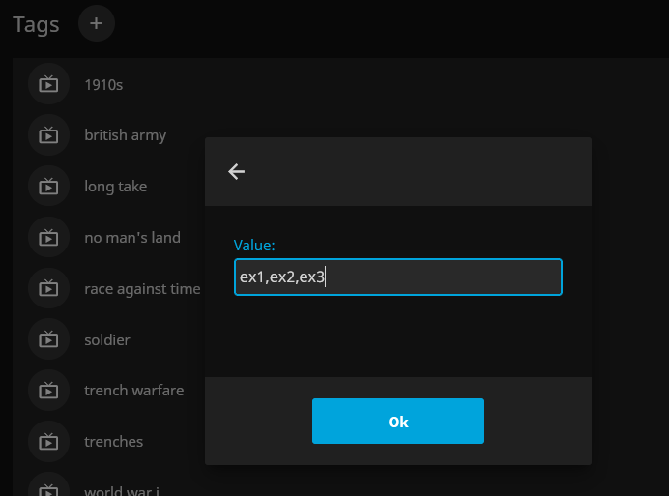Viewport: 669px width, 496px height.
Task: Open the british army tag
Action: [125, 135]
